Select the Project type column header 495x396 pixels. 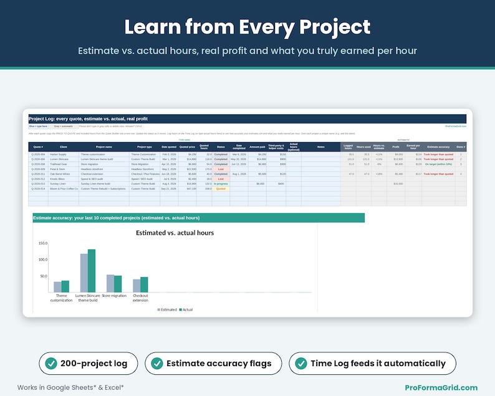pyautogui.click(x=145, y=147)
